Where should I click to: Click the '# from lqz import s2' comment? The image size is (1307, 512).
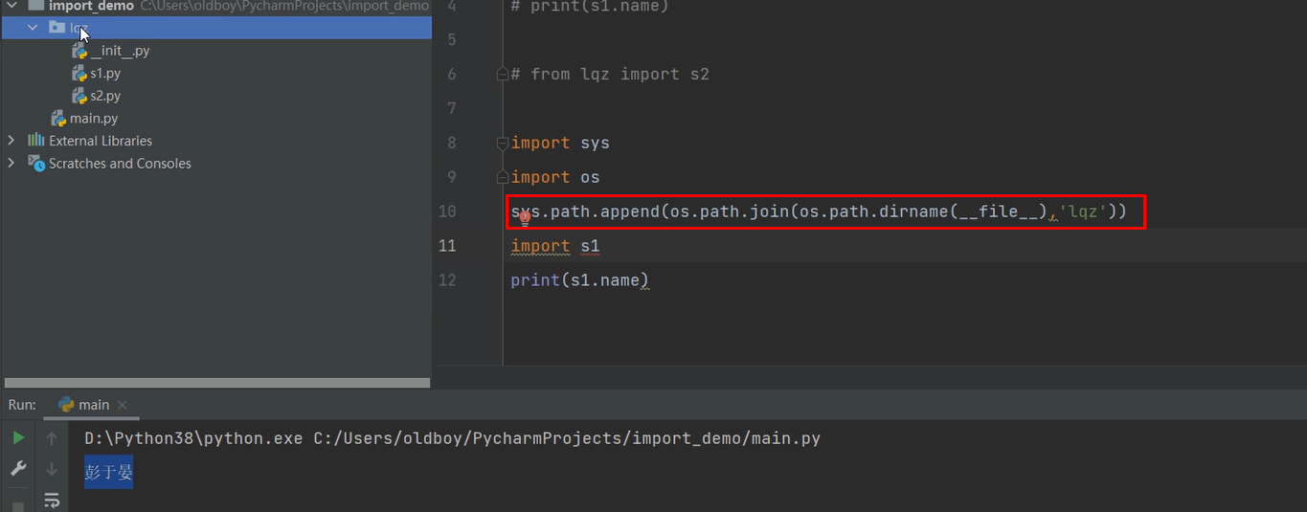610,74
